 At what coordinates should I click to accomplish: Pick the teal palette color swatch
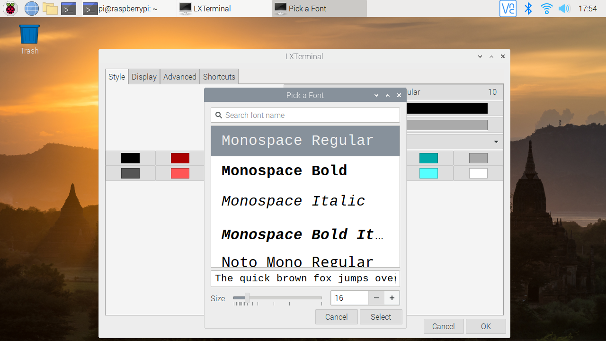tap(428, 158)
